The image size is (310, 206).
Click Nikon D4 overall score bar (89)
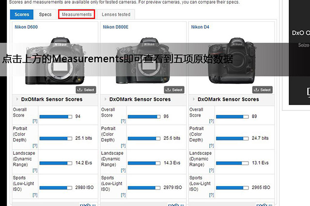232,117
